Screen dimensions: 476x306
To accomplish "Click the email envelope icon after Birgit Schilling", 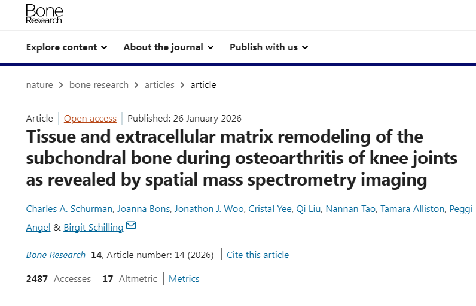I will 131,226.
